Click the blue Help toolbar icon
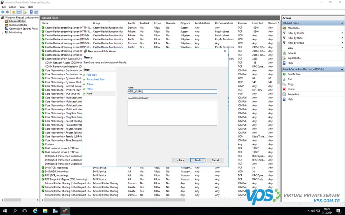This screenshot has width=345, height=215. pos(31,12)
